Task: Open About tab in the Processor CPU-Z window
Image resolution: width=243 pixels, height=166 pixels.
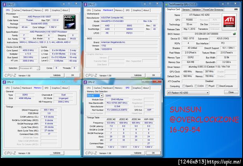Action: (65, 10)
